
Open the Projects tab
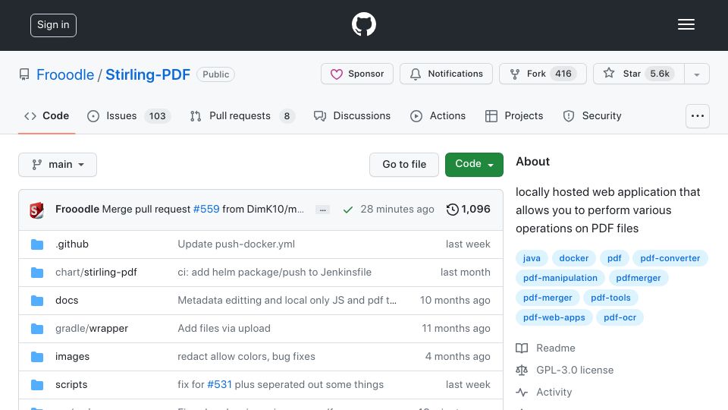(514, 115)
